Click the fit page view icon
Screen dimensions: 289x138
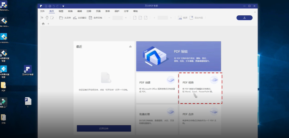[140, 18]
